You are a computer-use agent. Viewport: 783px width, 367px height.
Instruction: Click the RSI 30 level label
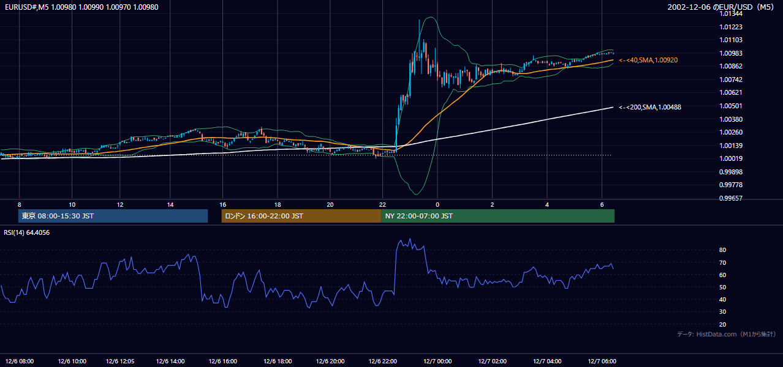pos(723,312)
